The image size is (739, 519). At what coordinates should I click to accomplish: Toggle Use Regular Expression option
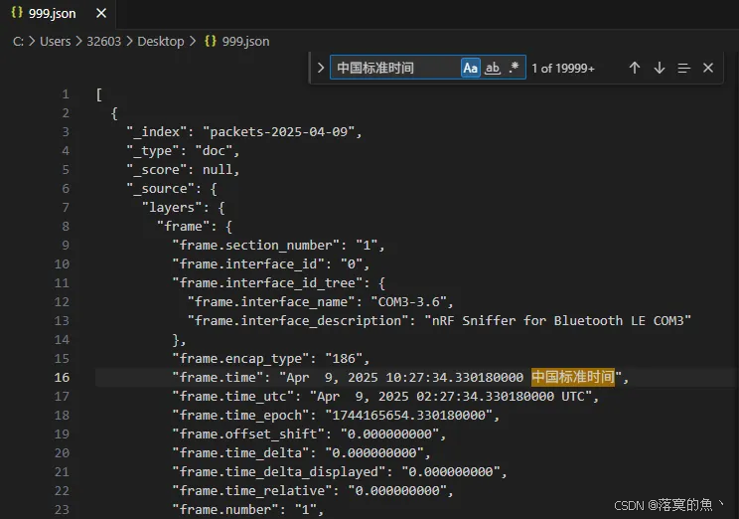[514, 68]
